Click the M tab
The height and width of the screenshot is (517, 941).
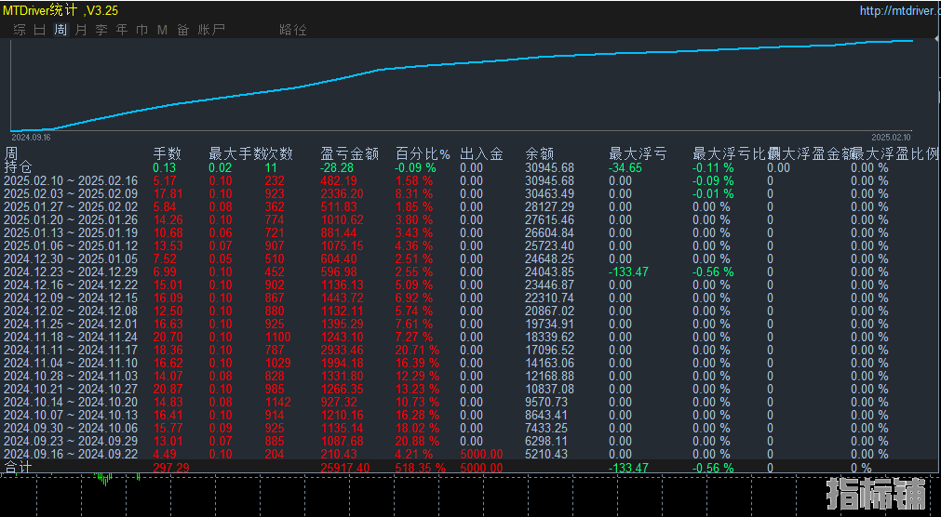click(x=163, y=30)
